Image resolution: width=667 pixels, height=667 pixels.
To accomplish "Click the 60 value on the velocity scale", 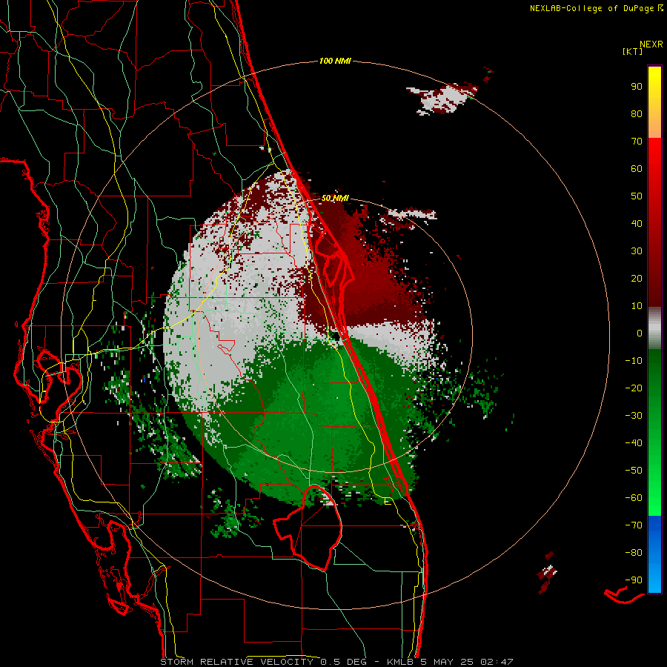I will click(637, 168).
